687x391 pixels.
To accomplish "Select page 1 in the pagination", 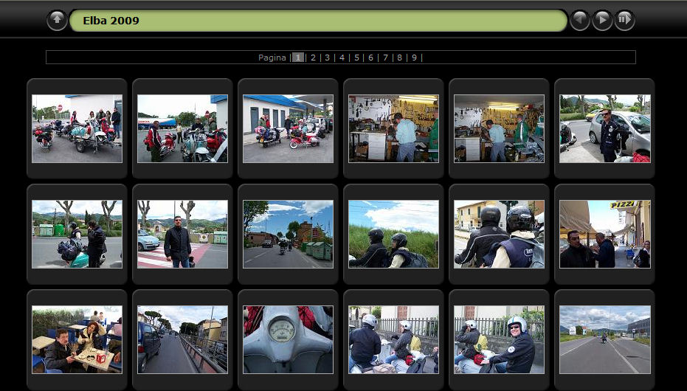I will coord(297,58).
